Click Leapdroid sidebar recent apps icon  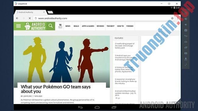tap(186, 48)
